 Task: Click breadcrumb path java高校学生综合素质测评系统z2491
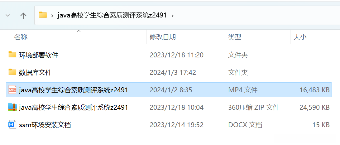click(x=112, y=15)
